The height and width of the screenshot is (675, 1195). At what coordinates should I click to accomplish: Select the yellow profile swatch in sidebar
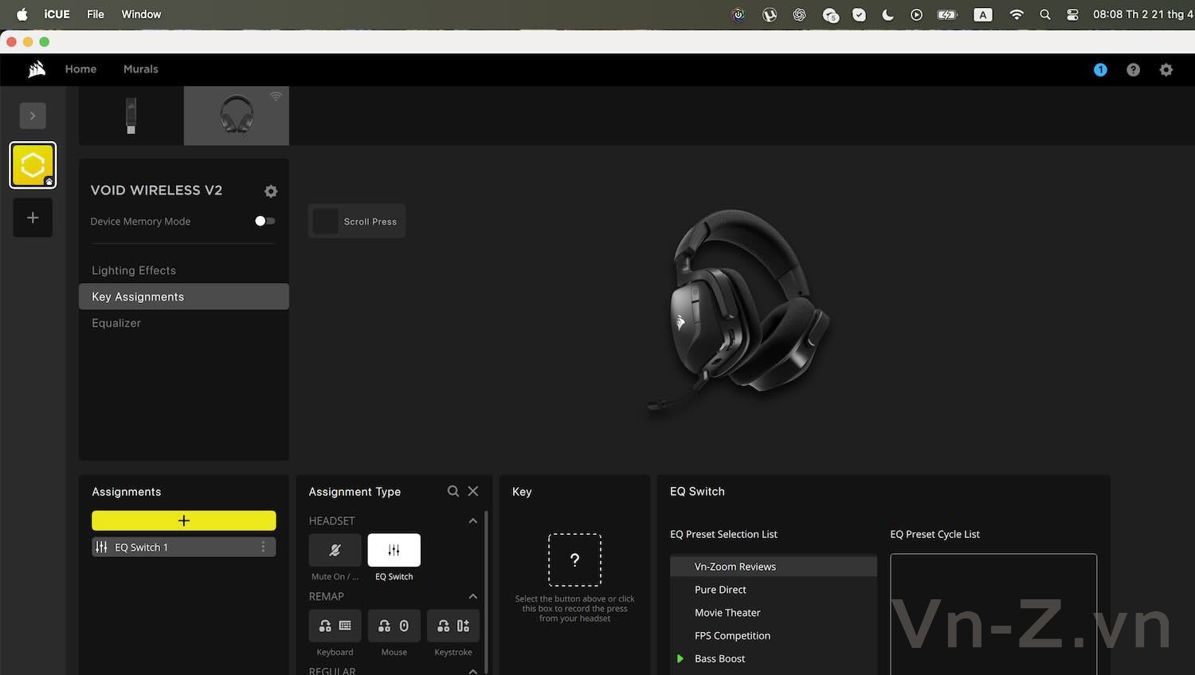[x=33, y=165]
